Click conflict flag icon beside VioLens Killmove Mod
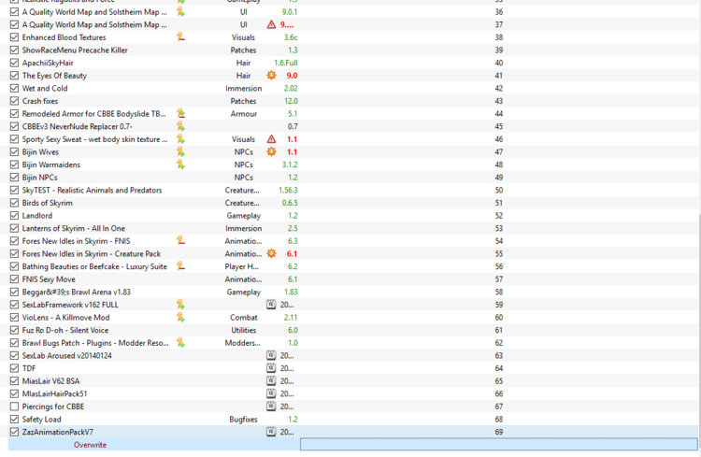Screen dimensions: 701x457 point(180,318)
